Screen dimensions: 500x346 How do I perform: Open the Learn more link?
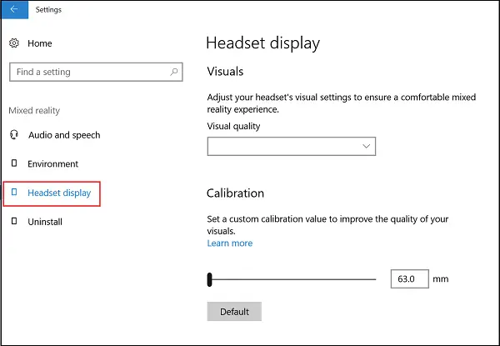coord(230,243)
